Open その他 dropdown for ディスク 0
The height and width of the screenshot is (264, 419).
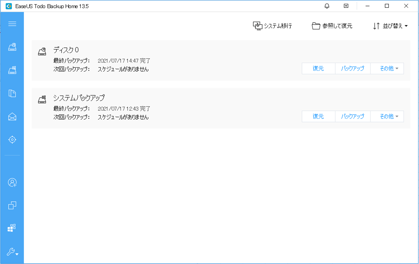[387, 69]
